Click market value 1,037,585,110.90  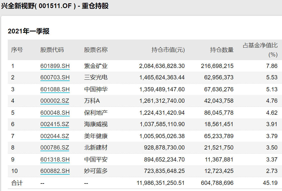(x=162, y=124)
